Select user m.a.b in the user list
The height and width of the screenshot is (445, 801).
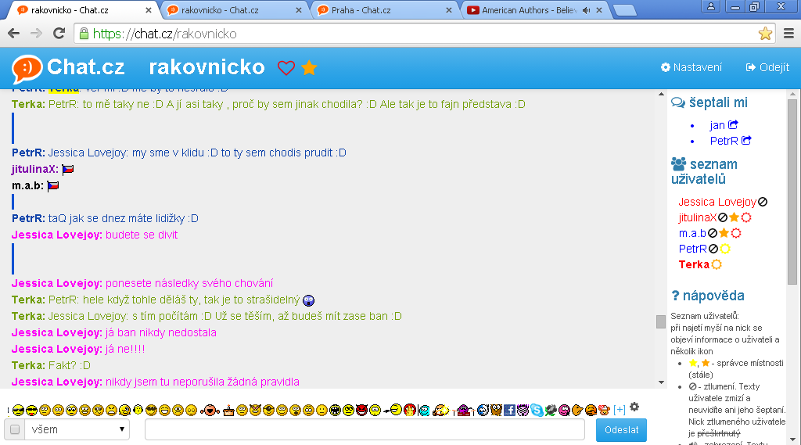point(692,234)
